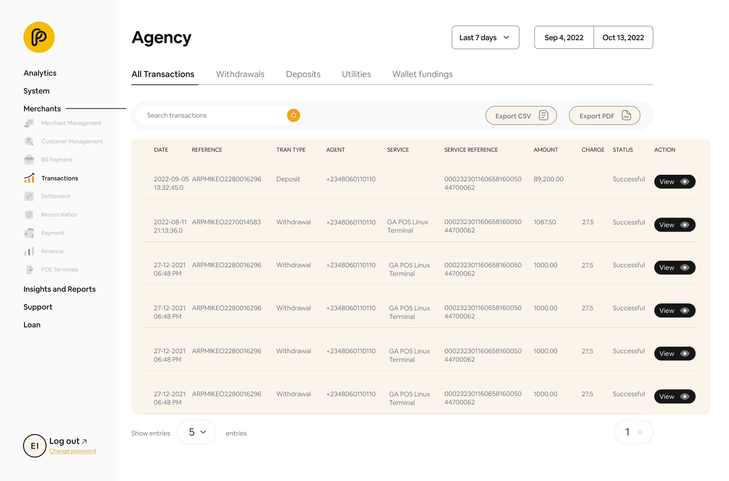Click page number 1
This screenshot has width=729, height=481.
pyautogui.click(x=627, y=432)
